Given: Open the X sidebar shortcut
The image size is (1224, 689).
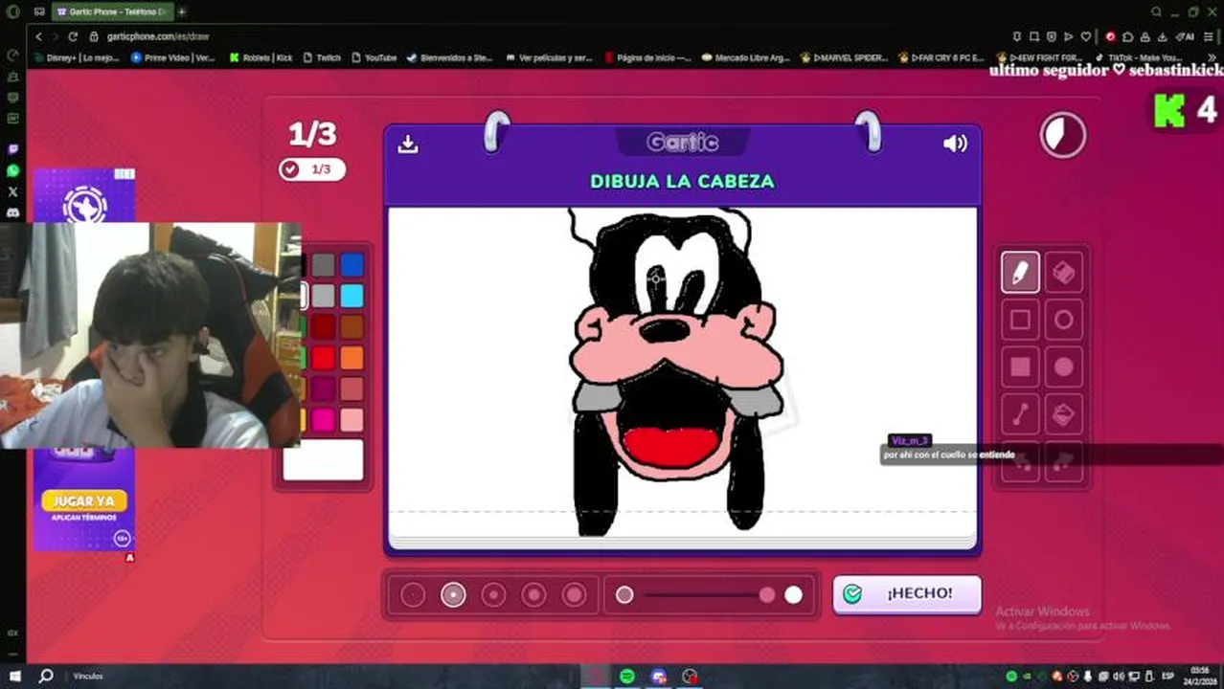Looking at the screenshot, I should click(x=12, y=191).
